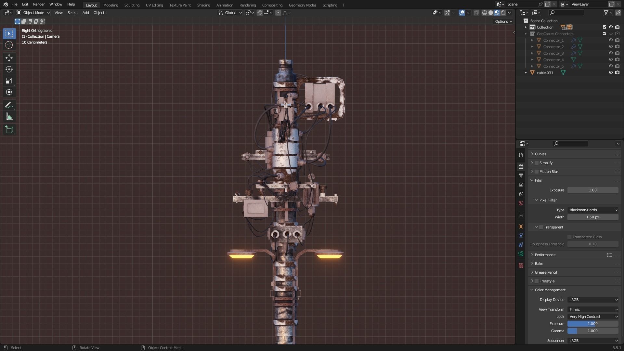624x351 pixels.
Task: Click the Add Cube tool
Action: point(9,130)
